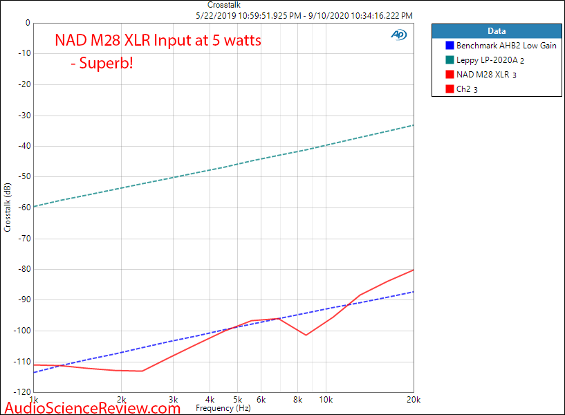Click the "10k" frequency tick label
The image size is (565, 415).
[326, 400]
